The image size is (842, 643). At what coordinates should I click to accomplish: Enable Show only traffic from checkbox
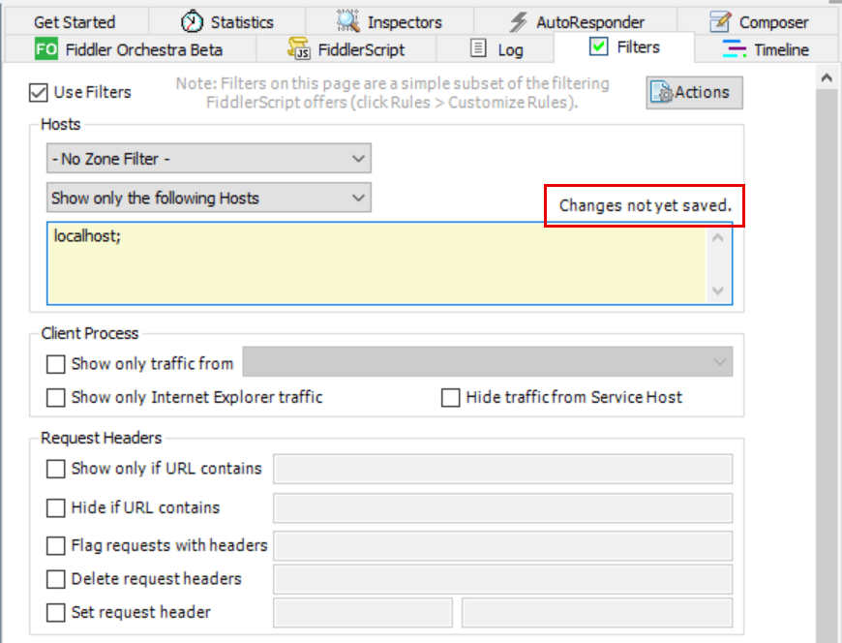click(x=56, y=364)
